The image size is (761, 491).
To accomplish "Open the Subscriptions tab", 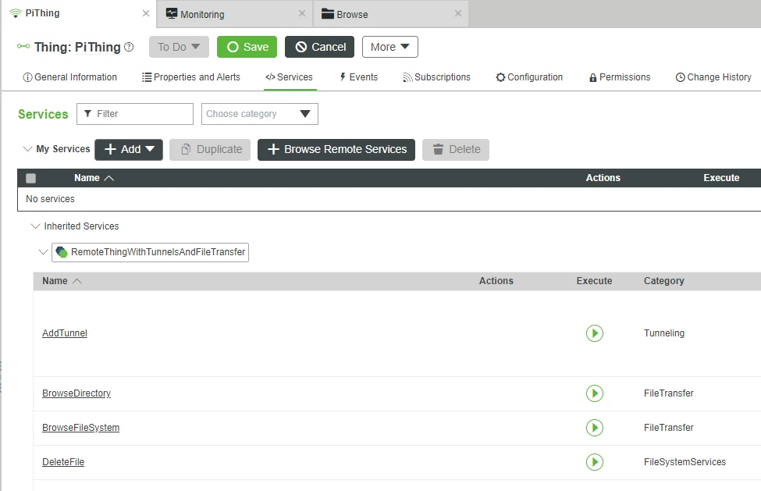I will tap(436, 77).
